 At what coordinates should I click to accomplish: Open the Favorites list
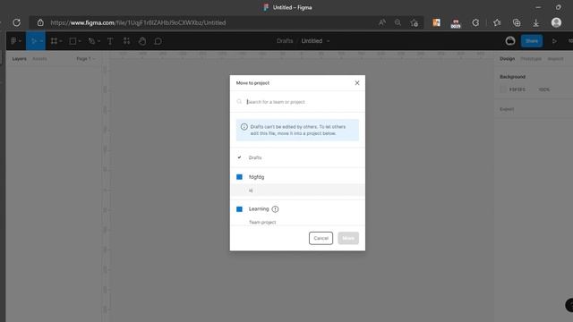click(x=497, y=22)
